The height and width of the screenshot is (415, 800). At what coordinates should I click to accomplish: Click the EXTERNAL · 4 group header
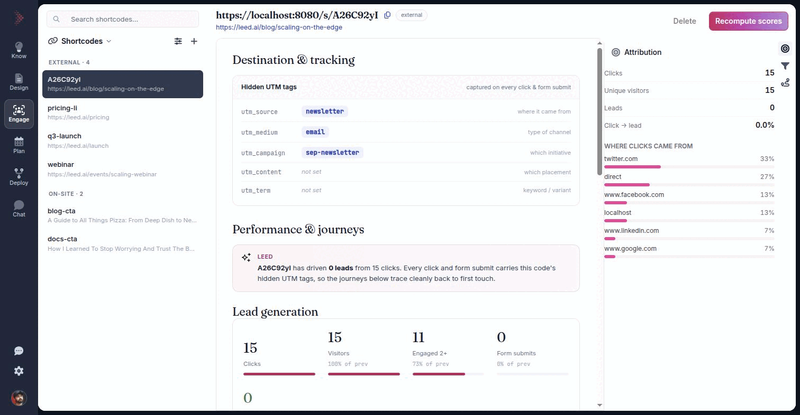[69, 62]
